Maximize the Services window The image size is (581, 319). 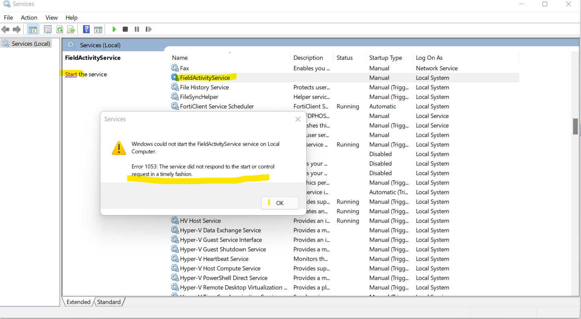(545, 4)
